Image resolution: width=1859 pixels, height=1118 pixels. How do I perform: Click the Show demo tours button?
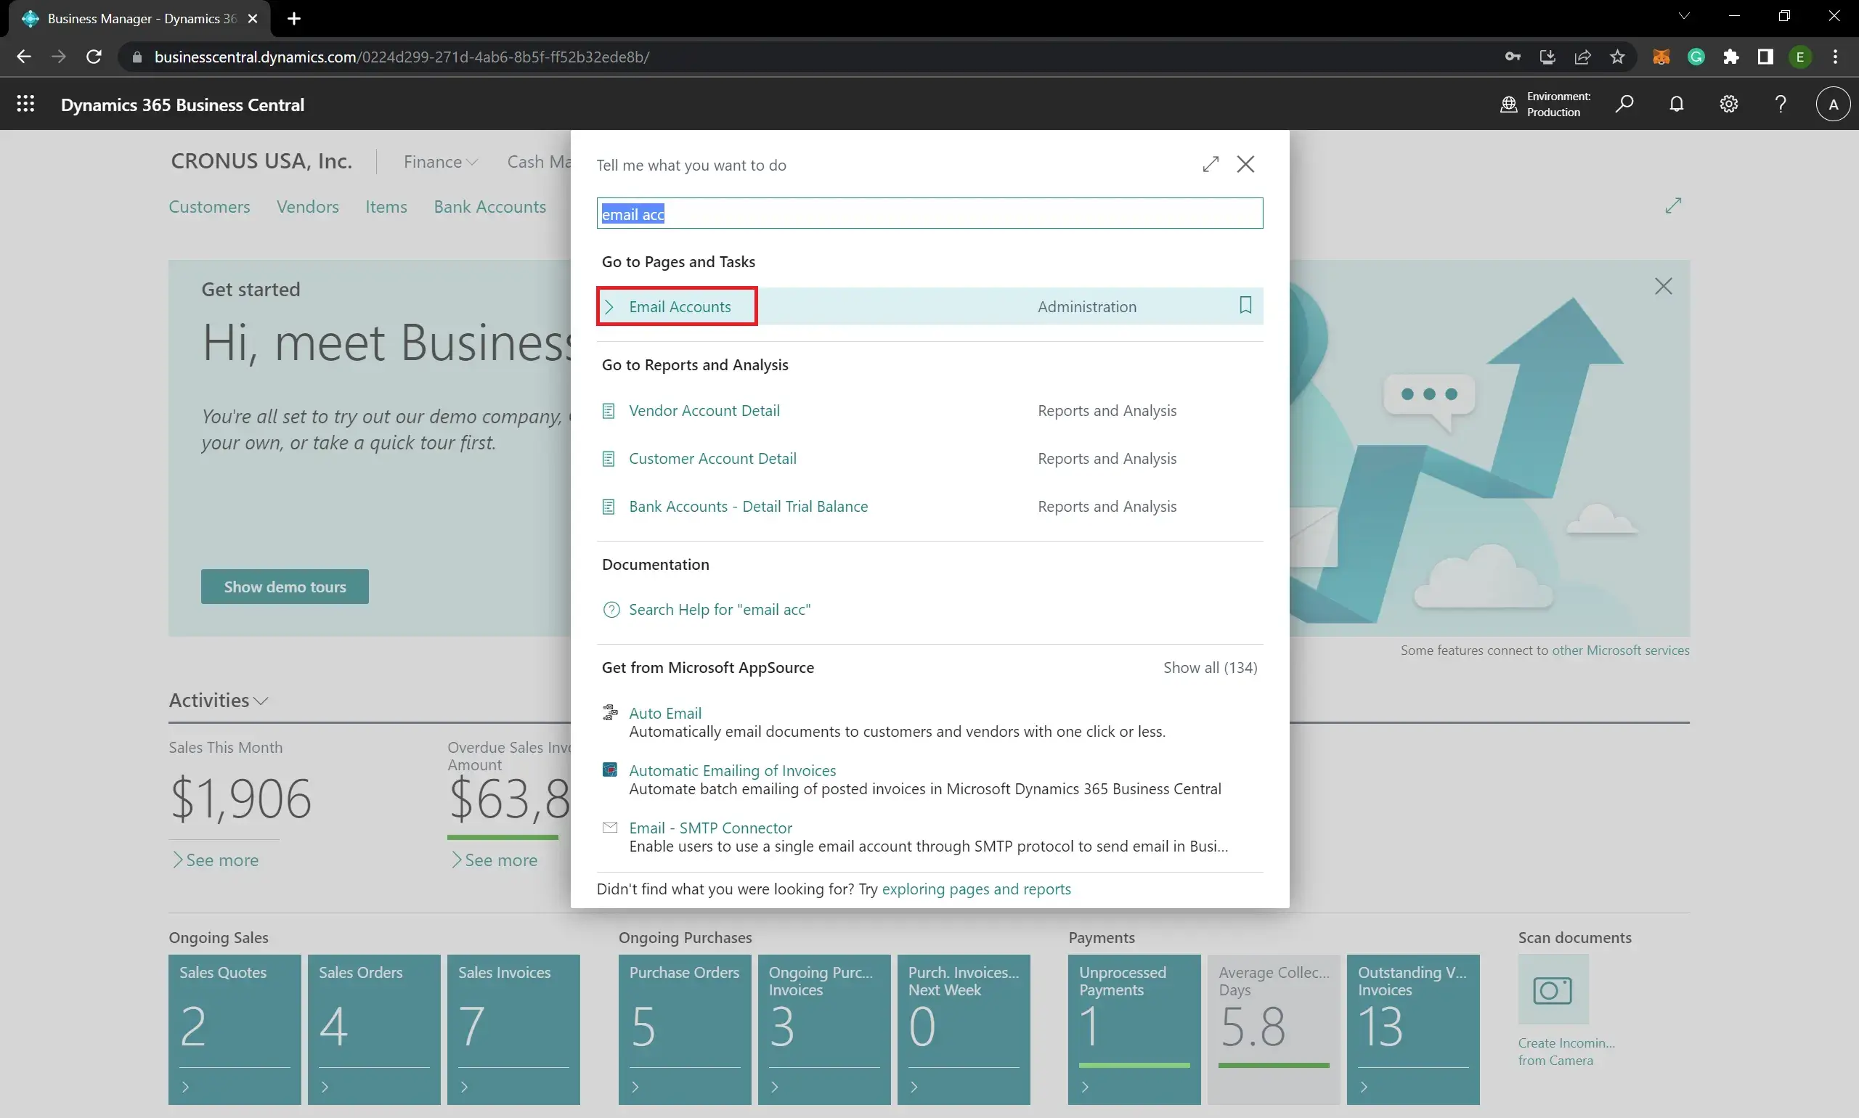[285, 586]
